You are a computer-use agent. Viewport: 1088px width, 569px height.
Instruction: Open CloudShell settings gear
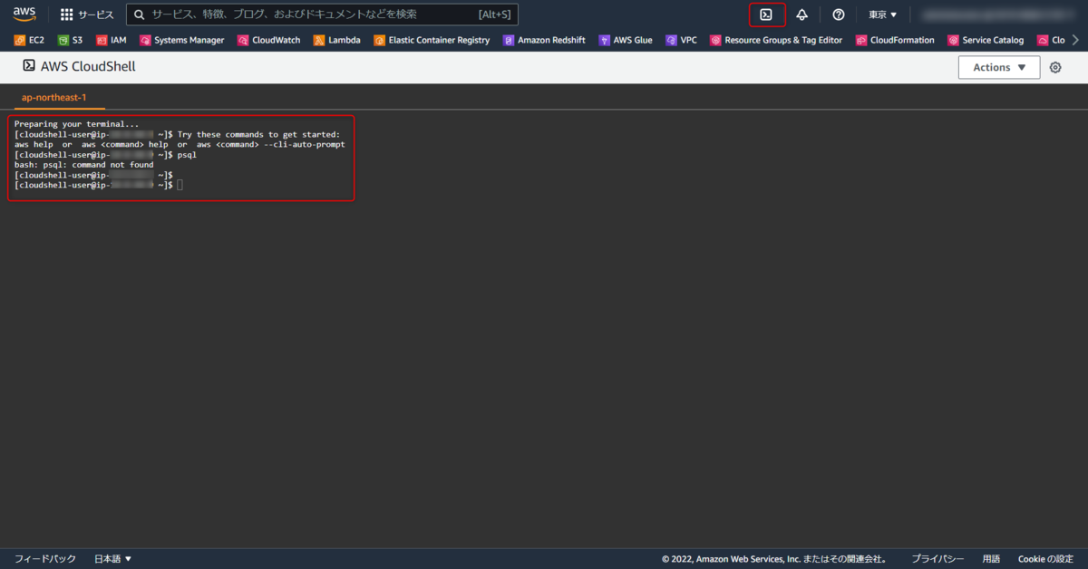pyautogui.click(x=1055, y=67)
